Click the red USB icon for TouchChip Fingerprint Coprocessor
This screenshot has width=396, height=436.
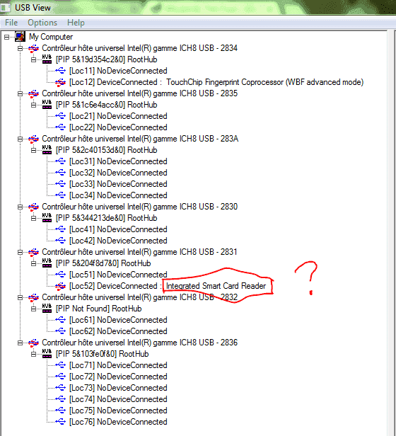(x=60, y=82)
